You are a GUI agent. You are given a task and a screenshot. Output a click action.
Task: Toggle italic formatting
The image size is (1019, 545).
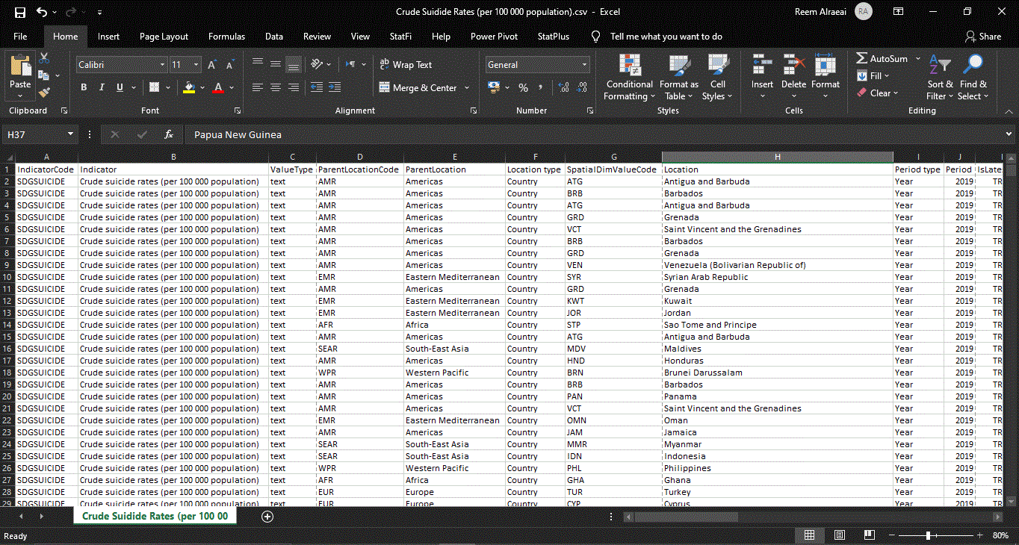[x=102, y=87]
